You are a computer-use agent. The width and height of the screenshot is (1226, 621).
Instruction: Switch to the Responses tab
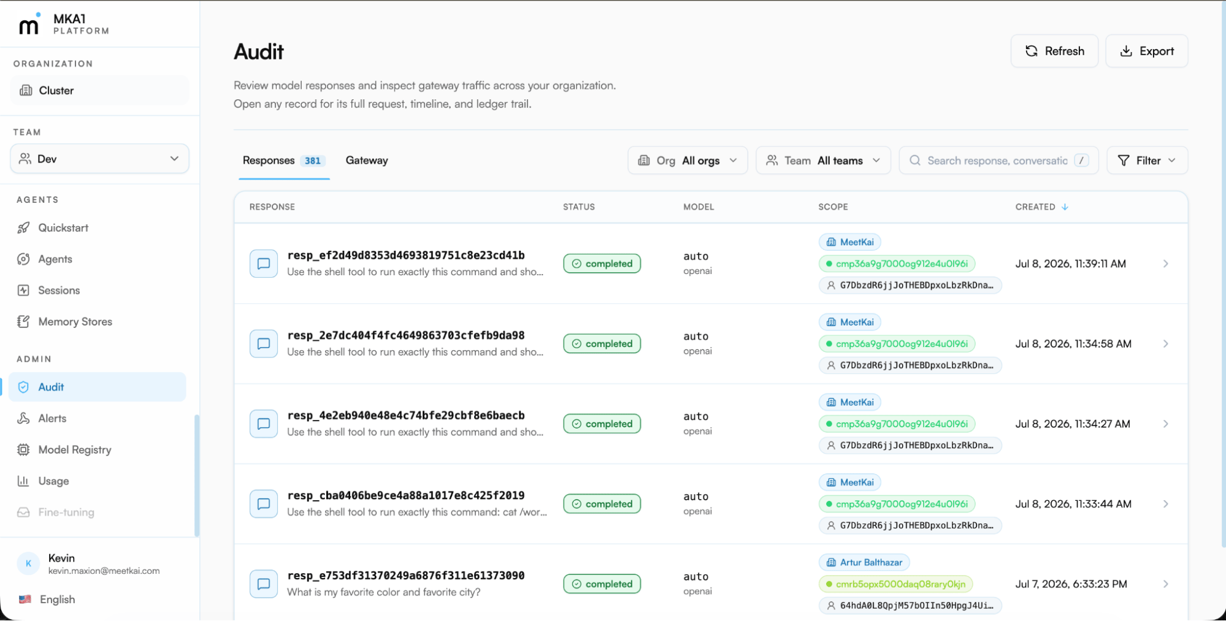[284, 161]
